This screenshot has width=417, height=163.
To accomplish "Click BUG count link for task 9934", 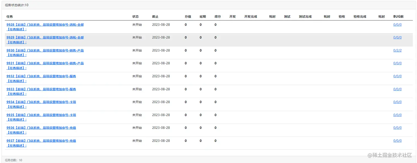I will (x=397, y=102).
